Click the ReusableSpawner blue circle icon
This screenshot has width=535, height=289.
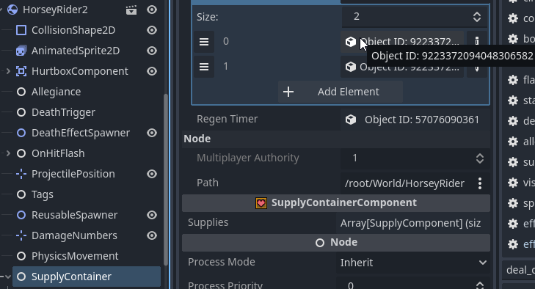coord(21,215)
